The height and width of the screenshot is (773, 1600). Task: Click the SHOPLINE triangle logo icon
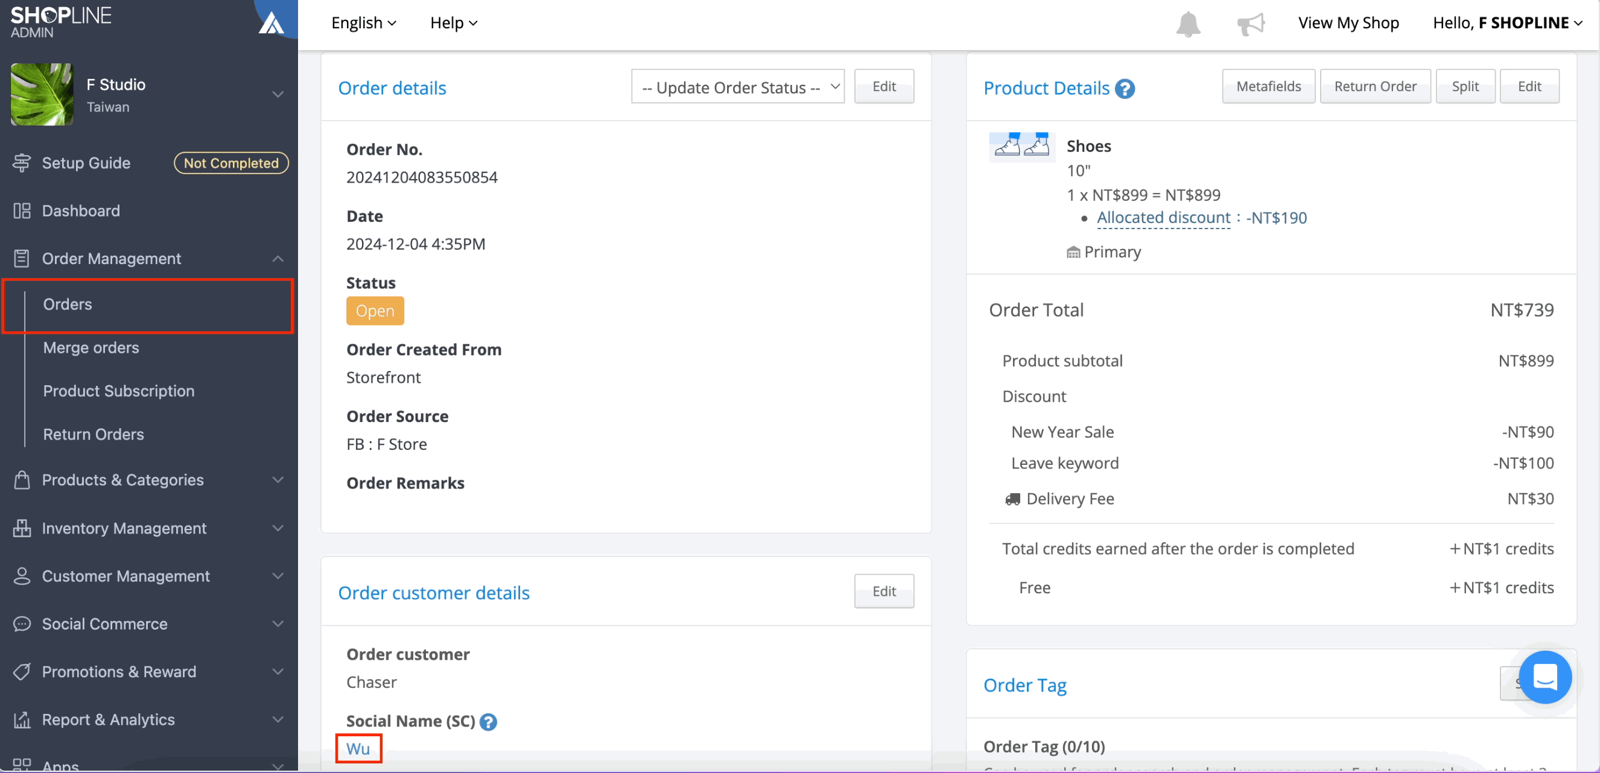click(271, 23)
